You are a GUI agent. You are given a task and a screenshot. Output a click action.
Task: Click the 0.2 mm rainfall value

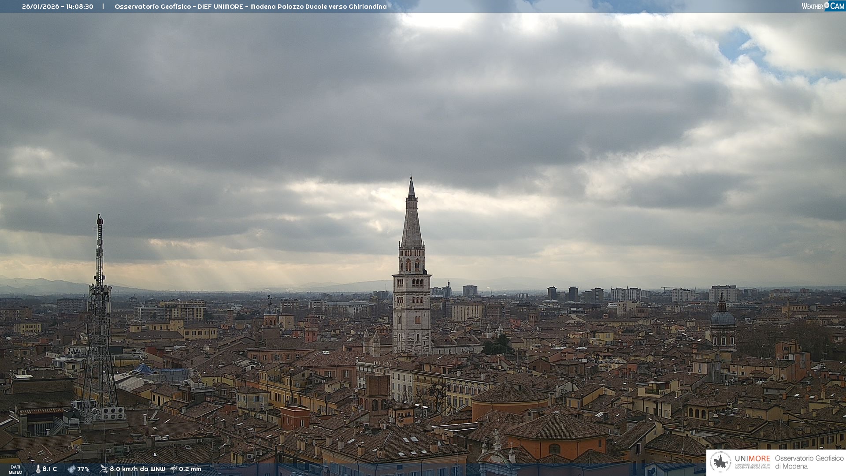point(190,469)
